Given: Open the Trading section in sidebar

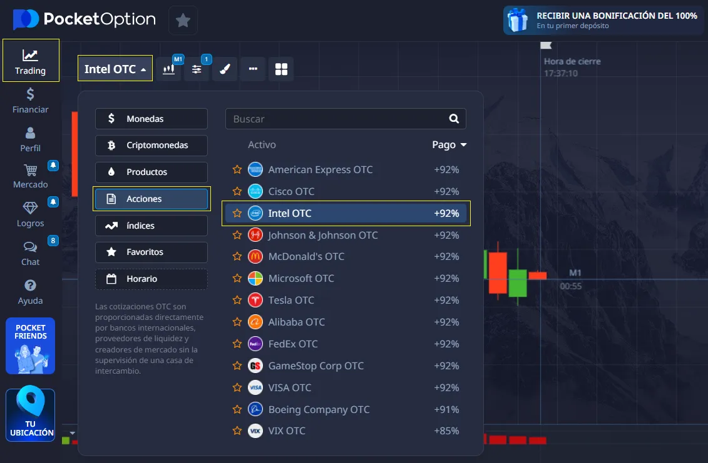Looking at the screenshot, I should pyautogui.click(x=31, y=61).
